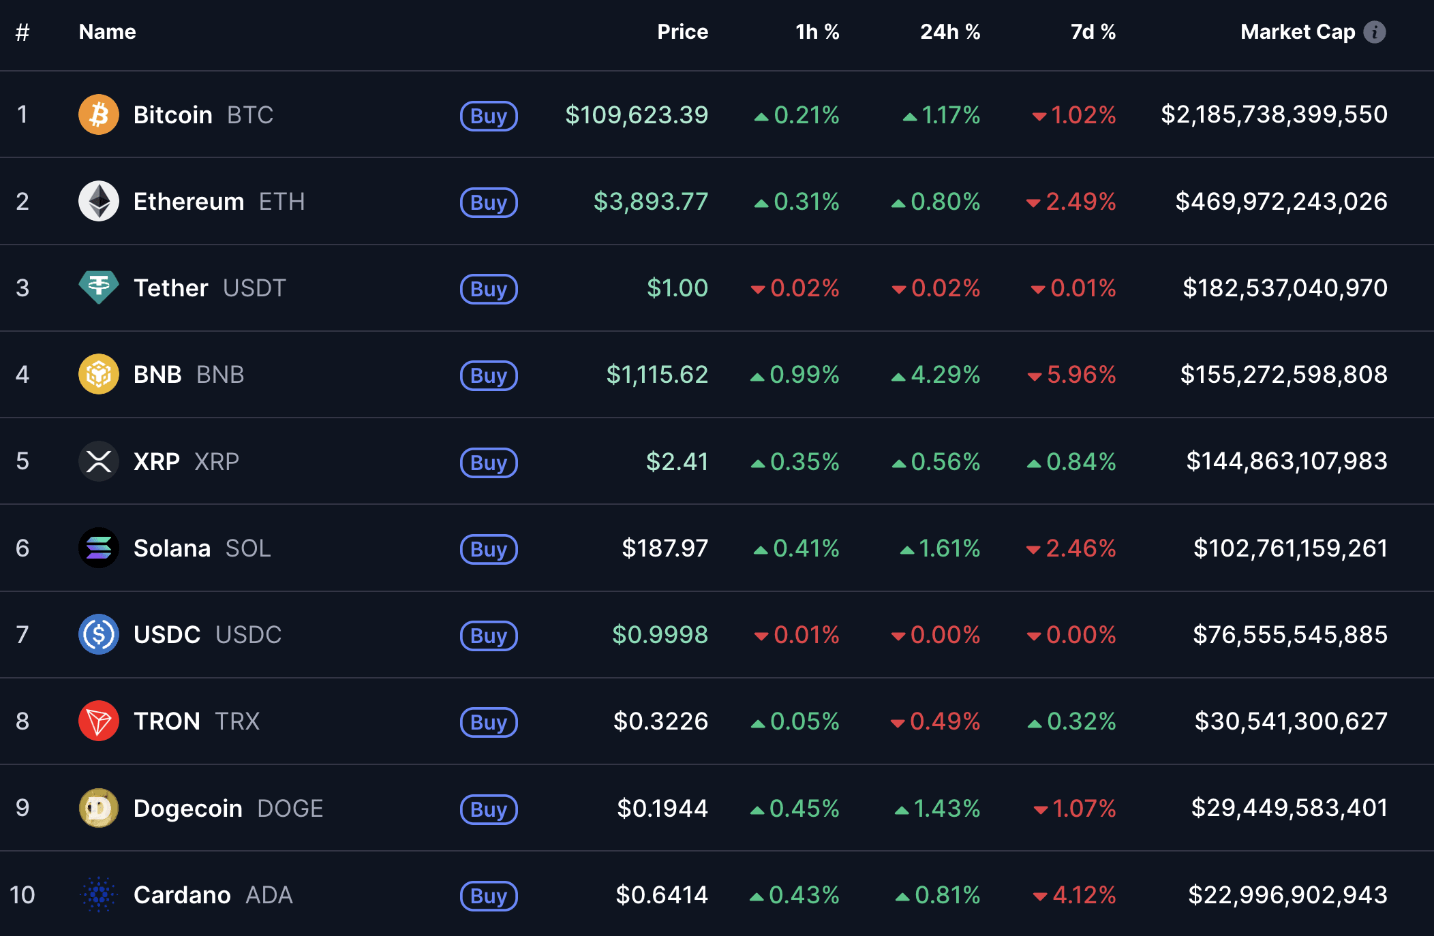Click the BNB coin logo icon
1434x936 pixels.
click(x=99, y=374)
